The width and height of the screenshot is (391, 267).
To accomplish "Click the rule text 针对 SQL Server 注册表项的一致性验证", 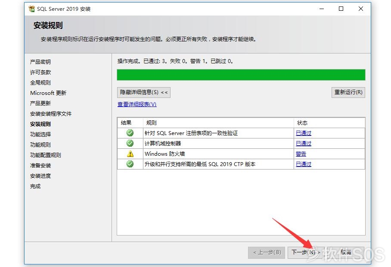I will [191, 133].
